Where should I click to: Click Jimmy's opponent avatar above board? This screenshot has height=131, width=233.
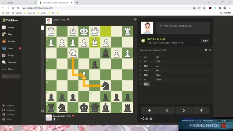(49, 21)
